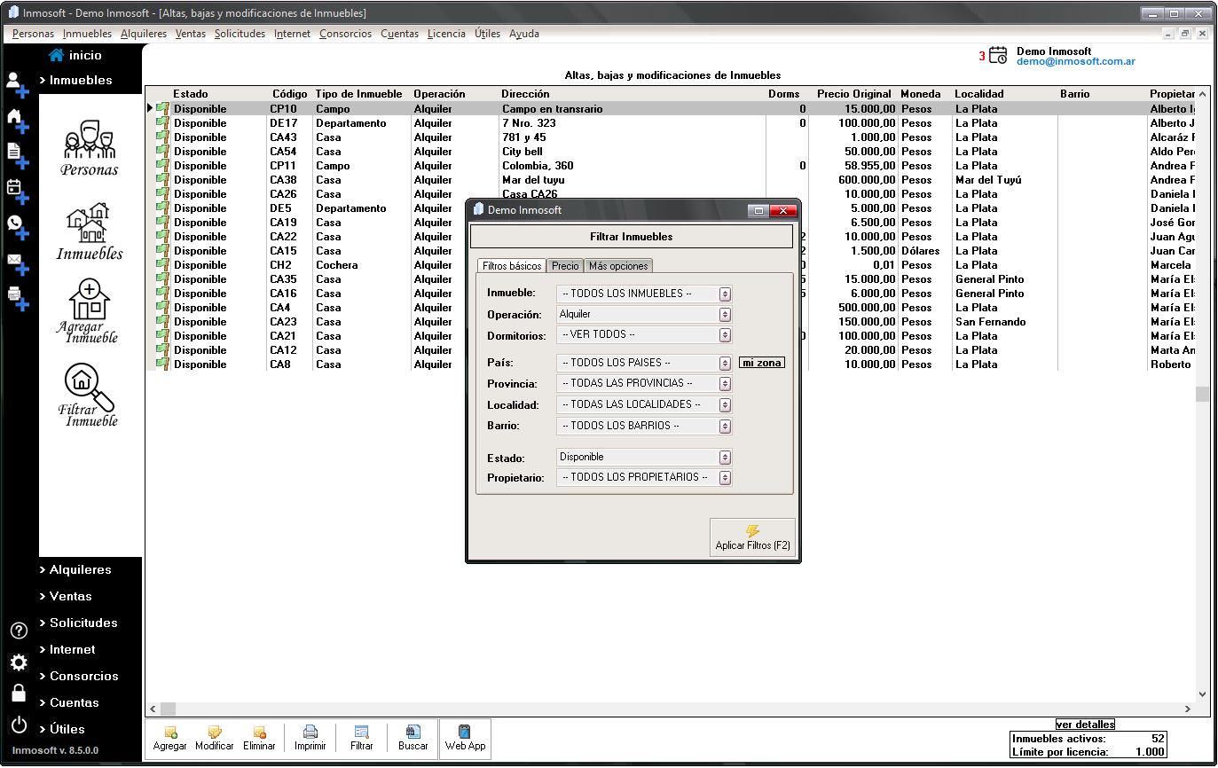Open the calendar reminders icon near top right

point(998,55)
